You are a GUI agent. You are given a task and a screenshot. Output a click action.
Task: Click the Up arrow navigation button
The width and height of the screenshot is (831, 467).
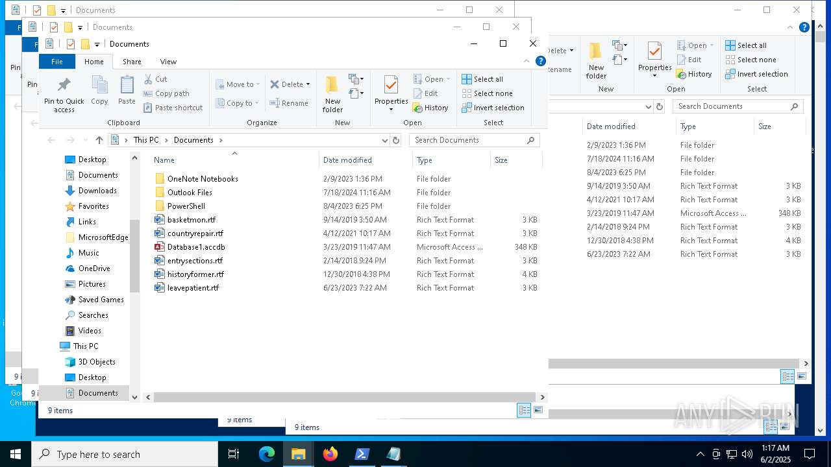pos(99,140)
